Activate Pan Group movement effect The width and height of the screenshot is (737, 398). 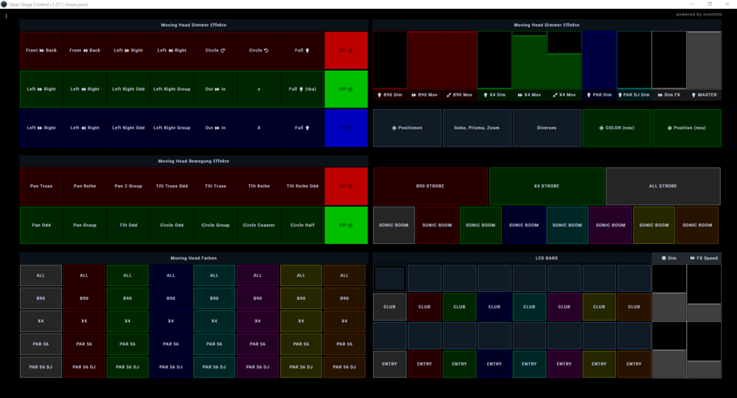[85, 225]
